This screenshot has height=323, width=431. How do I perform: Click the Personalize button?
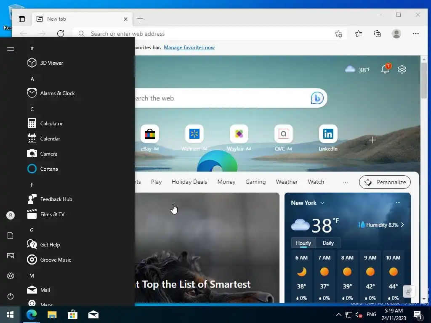pos(385,182)
